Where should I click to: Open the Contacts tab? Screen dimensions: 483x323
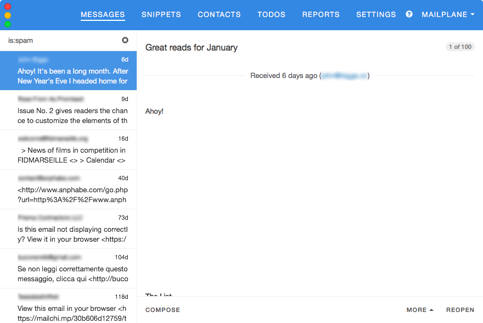coord(219,14)
